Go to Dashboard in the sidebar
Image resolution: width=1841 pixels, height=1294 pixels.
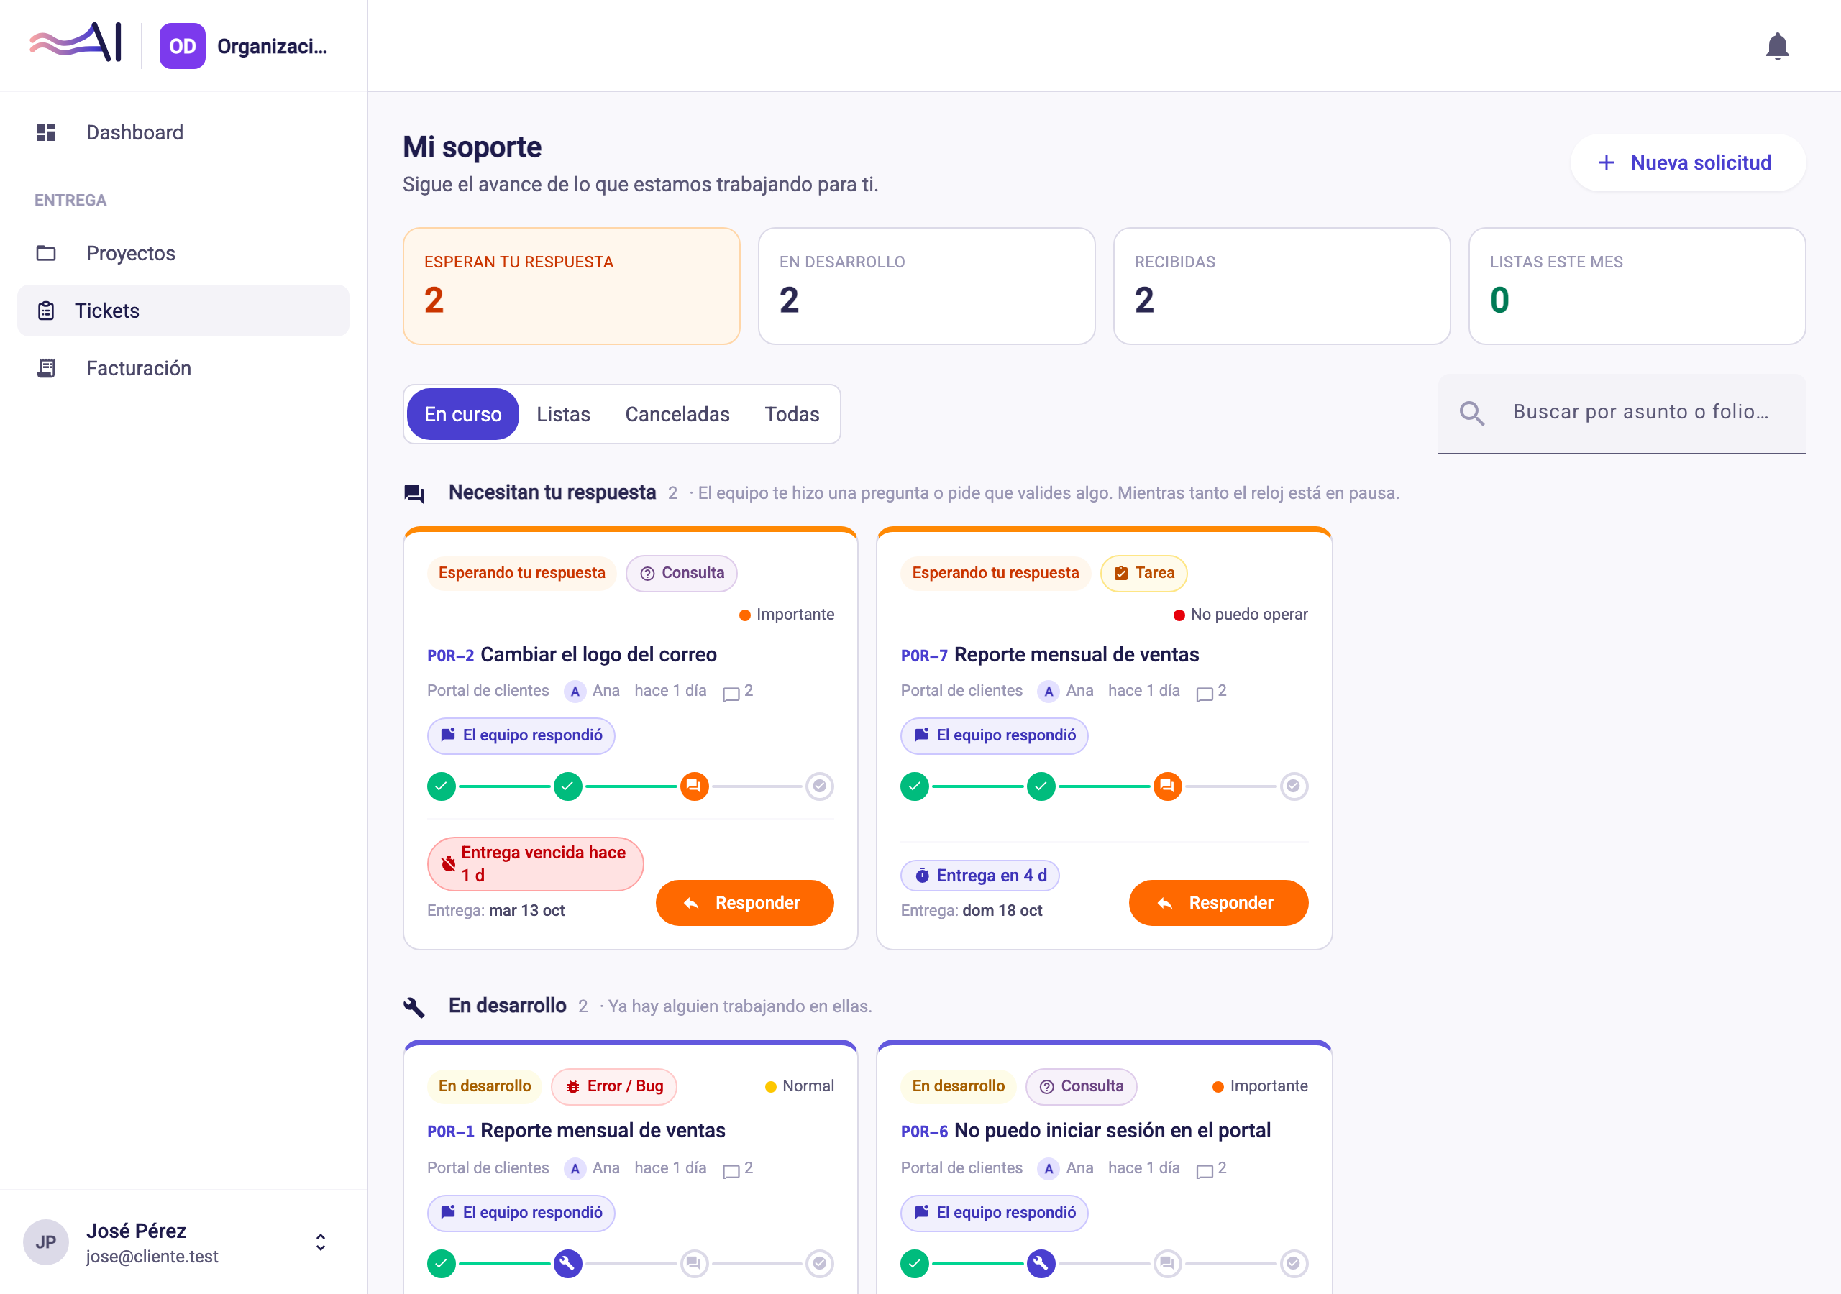(183, 132)
